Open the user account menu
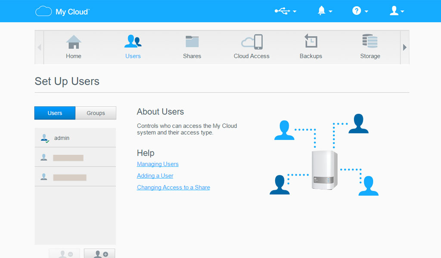Viewport: 441px width, 258px height. [x=397, y=11]
